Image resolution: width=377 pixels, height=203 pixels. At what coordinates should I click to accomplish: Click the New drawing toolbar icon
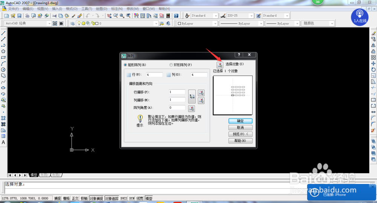[6, 15]
